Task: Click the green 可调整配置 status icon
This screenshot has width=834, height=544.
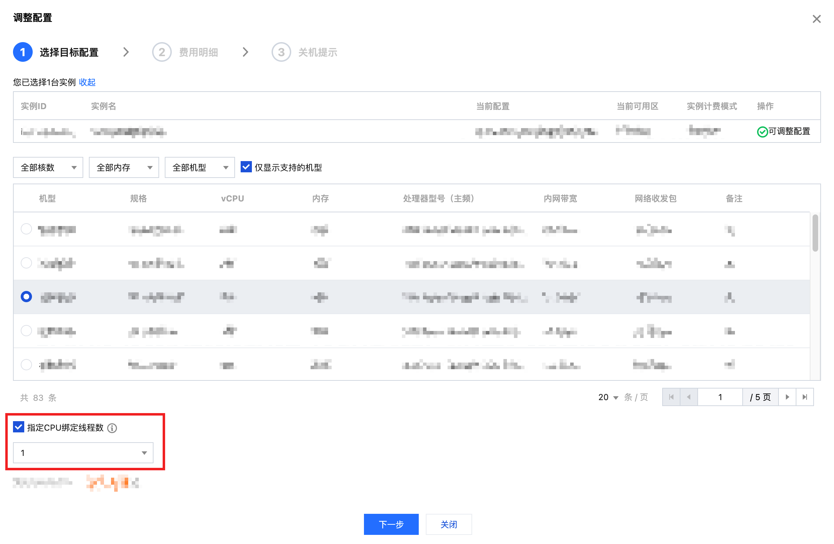Action: 762,132
